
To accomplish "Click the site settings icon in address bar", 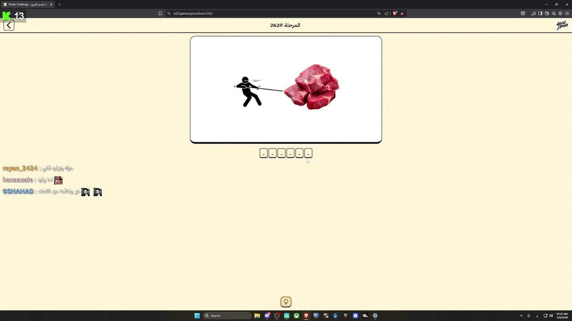I will pyautogui.click(x=169, y=13).
